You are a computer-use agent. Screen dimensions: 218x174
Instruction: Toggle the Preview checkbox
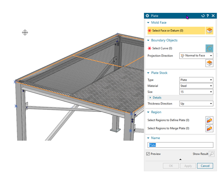148,154
